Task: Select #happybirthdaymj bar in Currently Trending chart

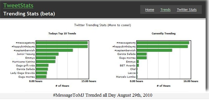Action: (162, 47)
